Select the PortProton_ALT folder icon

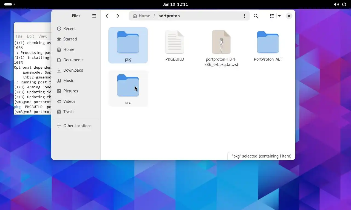[268, 42]
